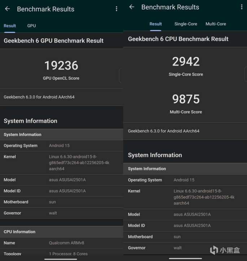Switch to the Single-Core tab
Viewport: 247px width, 261px height.
click(x=186, y=24)
